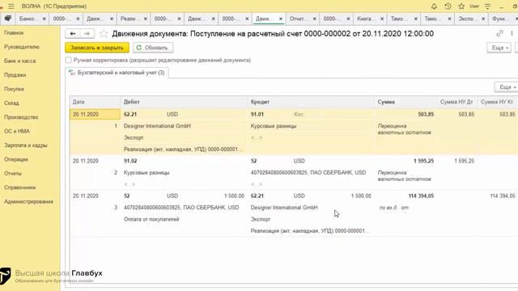
Task: Open the vertical three-dots menu
Action: point(512,33)
